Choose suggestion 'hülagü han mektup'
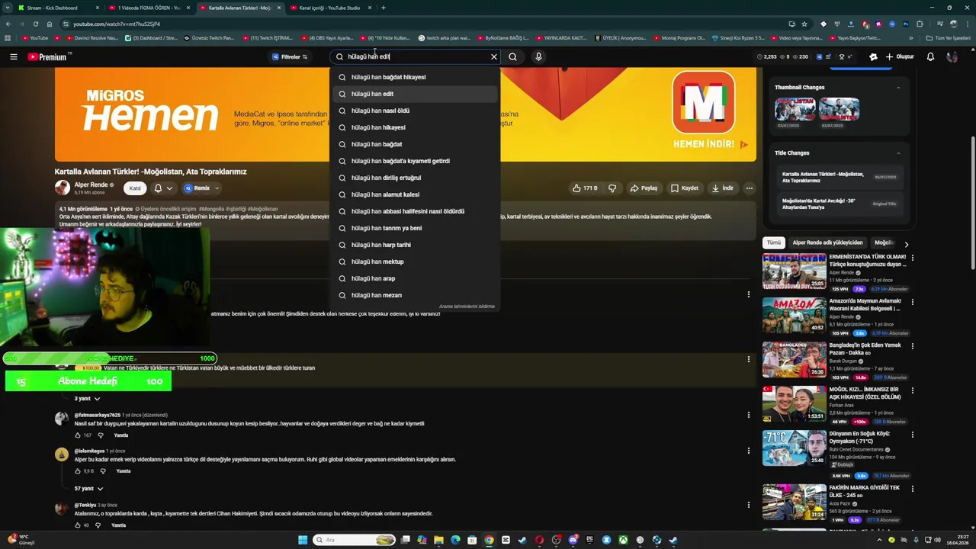976x549 pixels. click(x=415, y=262)
